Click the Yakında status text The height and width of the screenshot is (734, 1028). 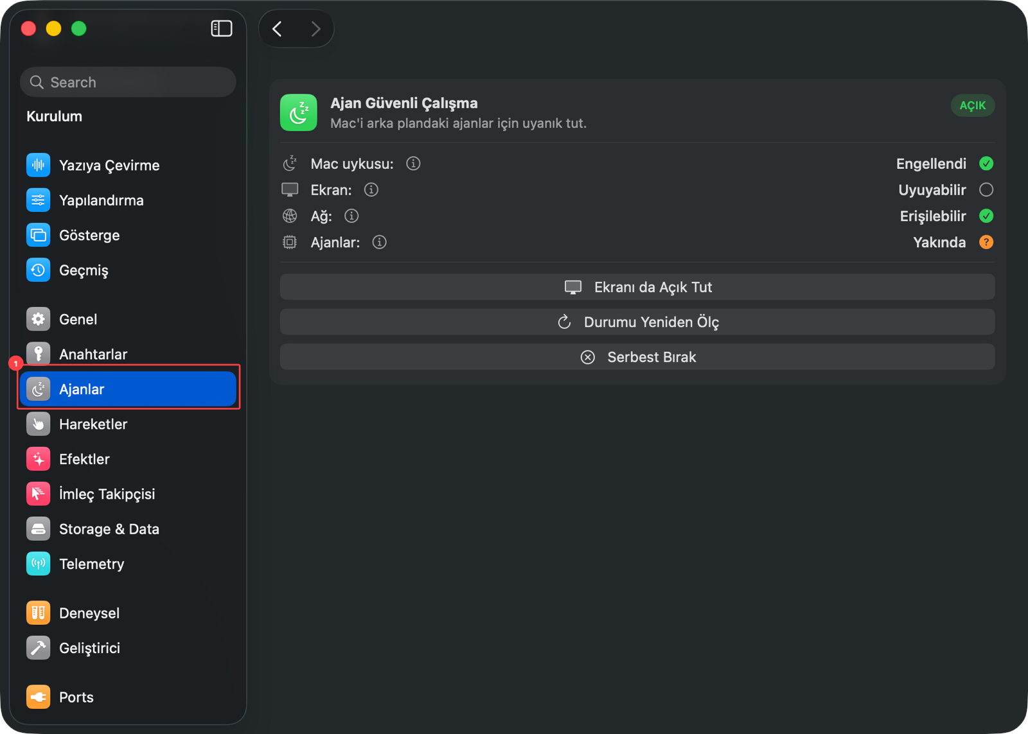[x=939, y=243]
